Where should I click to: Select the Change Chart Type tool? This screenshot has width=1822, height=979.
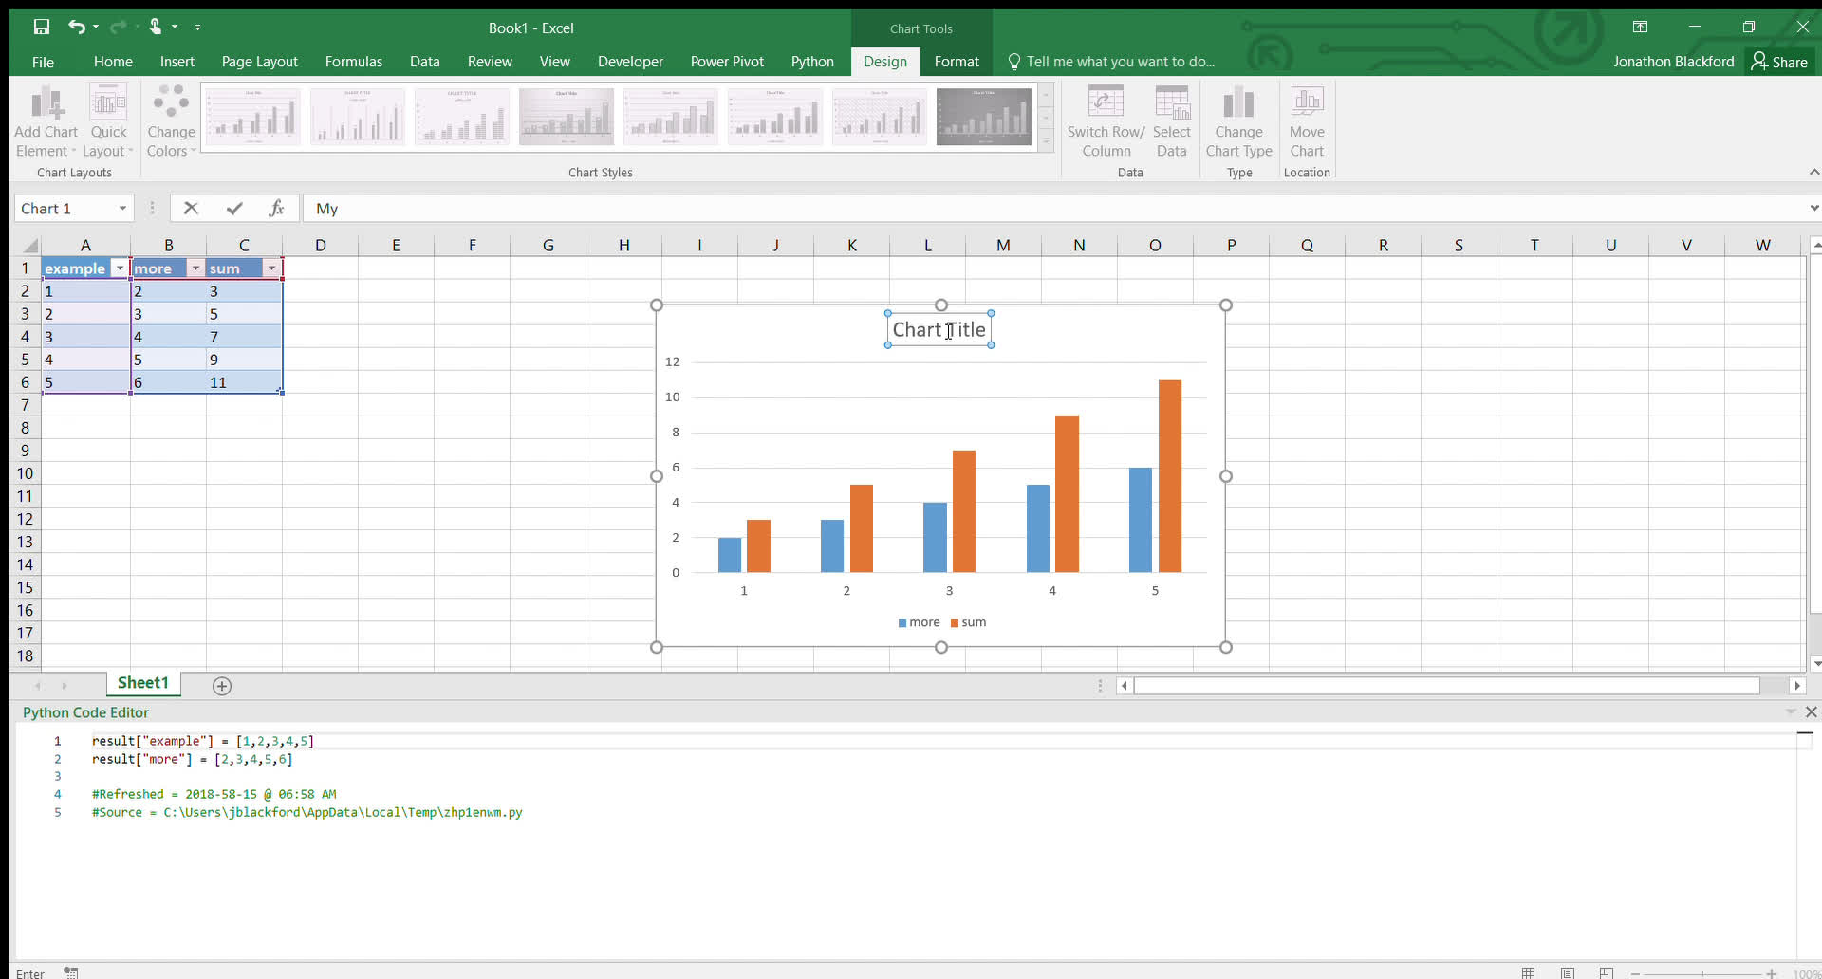click(x=1239, y=120)
